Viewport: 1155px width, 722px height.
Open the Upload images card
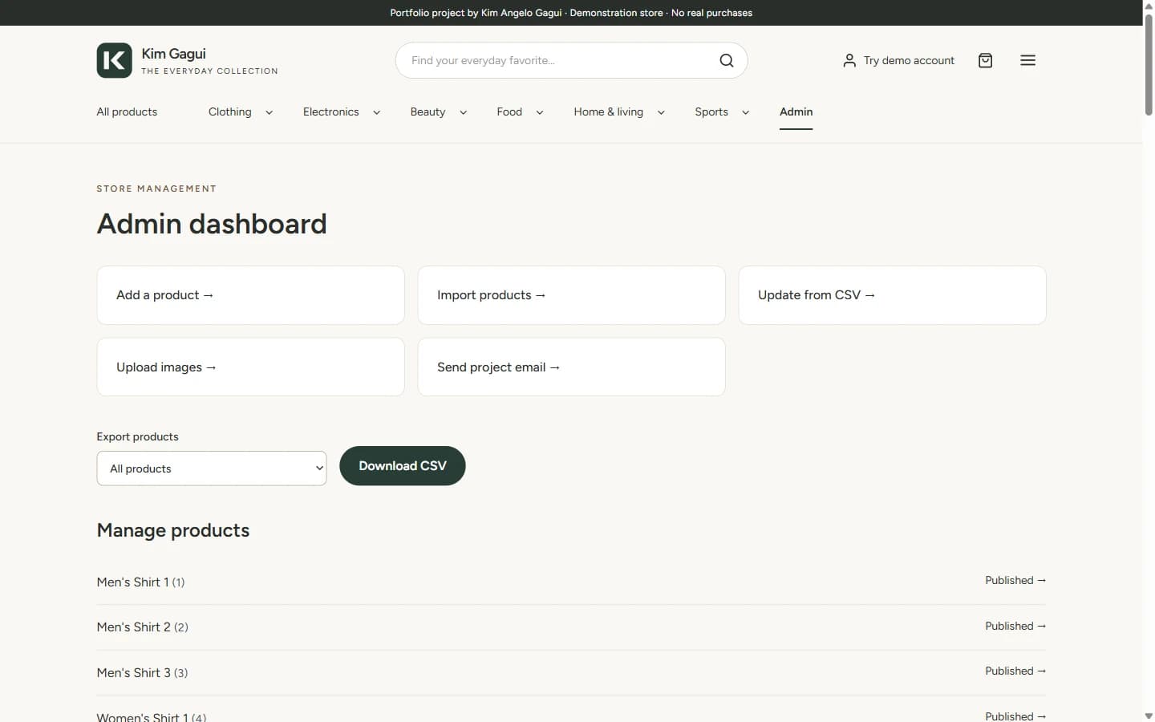(x=250, y=367)
